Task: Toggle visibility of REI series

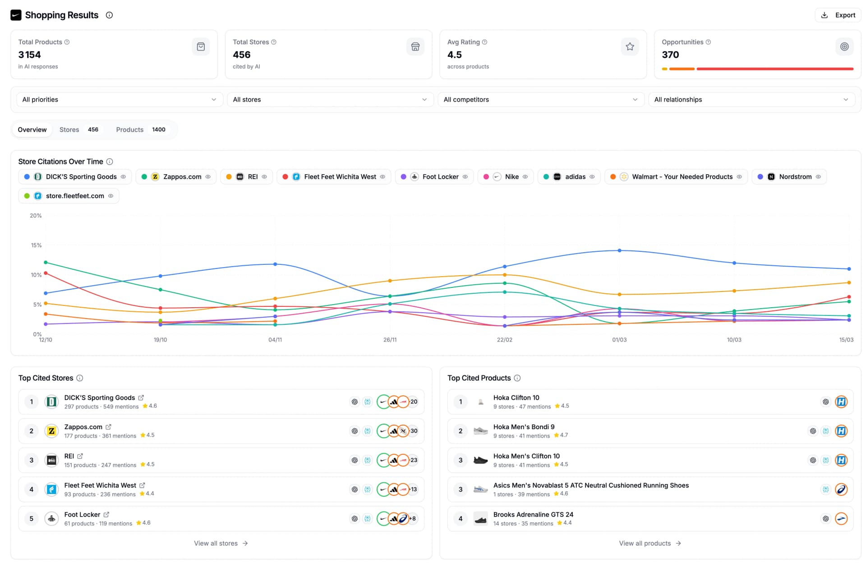Action: click(x=264, y=177)
